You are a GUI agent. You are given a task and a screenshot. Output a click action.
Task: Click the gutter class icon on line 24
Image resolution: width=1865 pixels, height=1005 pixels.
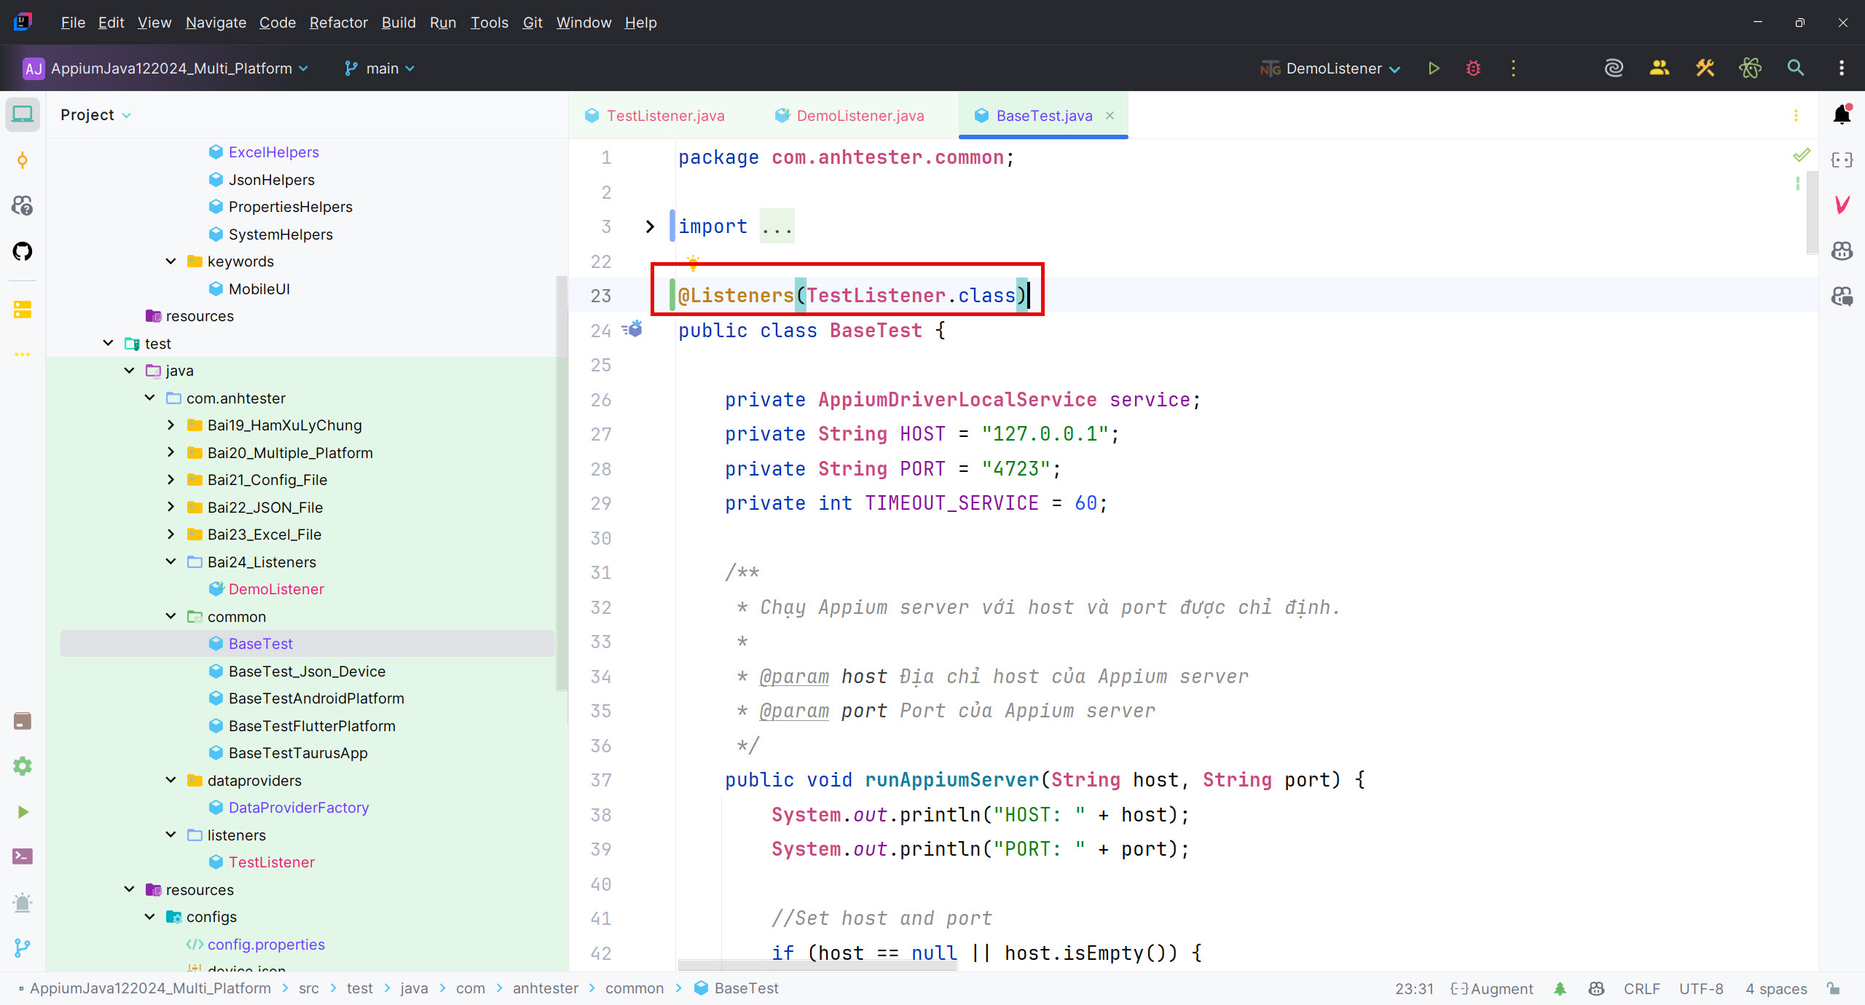(632, 330)
